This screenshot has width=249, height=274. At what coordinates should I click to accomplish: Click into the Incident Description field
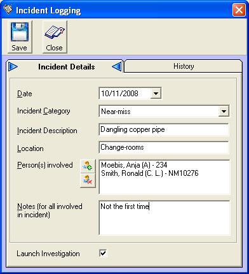coord(164,129)
